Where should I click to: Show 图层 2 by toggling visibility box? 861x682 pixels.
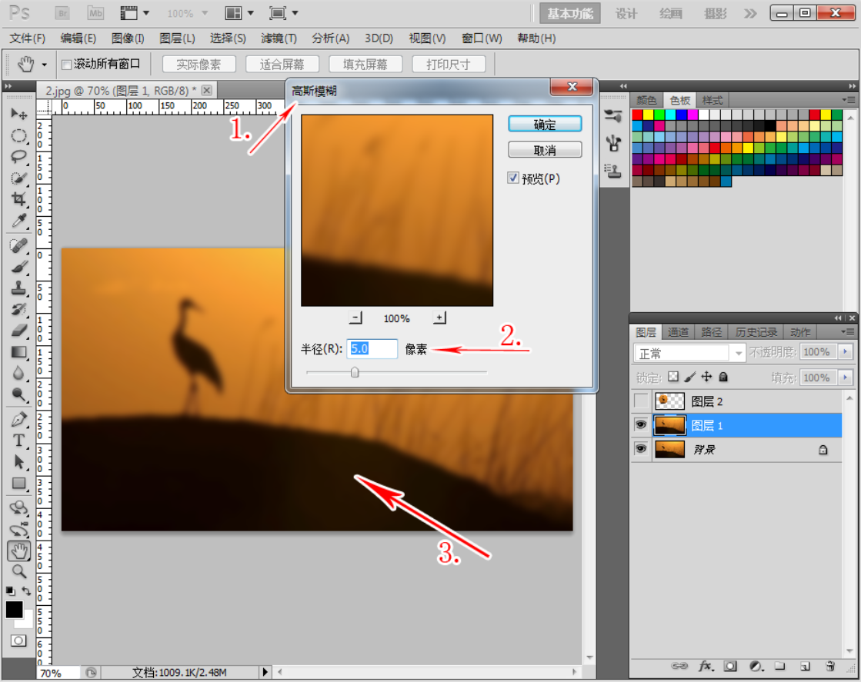click(640, 401)
